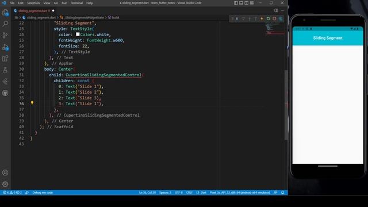Toggle the secondary sidebar layout button
This screenshot has width=368, height=207.
247,3
